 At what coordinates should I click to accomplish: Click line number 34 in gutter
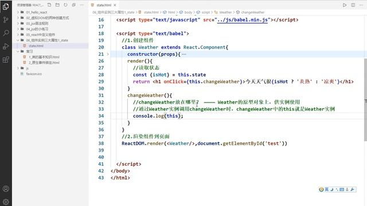click(101, 116)
